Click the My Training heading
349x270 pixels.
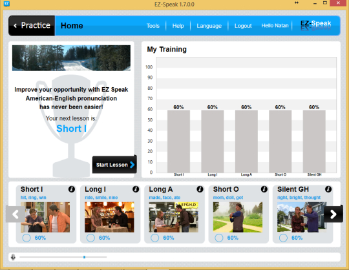[x=167, y=49]
